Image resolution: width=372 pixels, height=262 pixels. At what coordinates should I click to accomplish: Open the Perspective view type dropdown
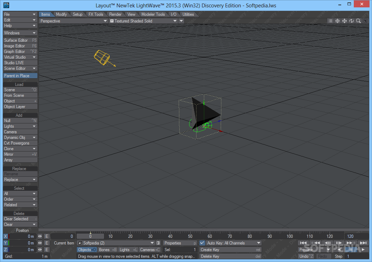pos(73,21)
